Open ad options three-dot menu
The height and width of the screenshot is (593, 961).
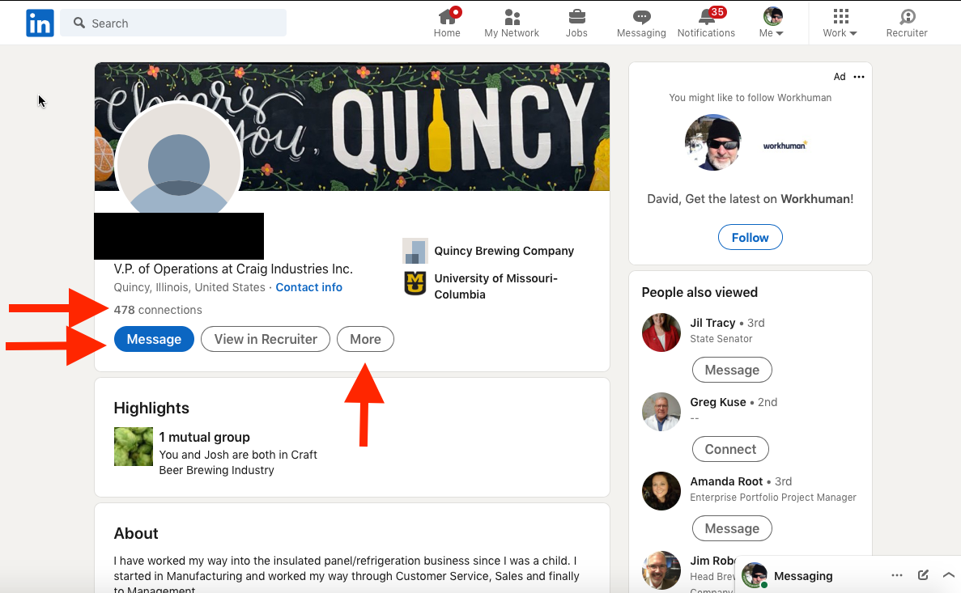[859, 77]
